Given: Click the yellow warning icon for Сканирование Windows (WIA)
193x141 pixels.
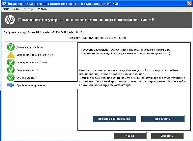Looking at the screenshot, I should point(11,55).
